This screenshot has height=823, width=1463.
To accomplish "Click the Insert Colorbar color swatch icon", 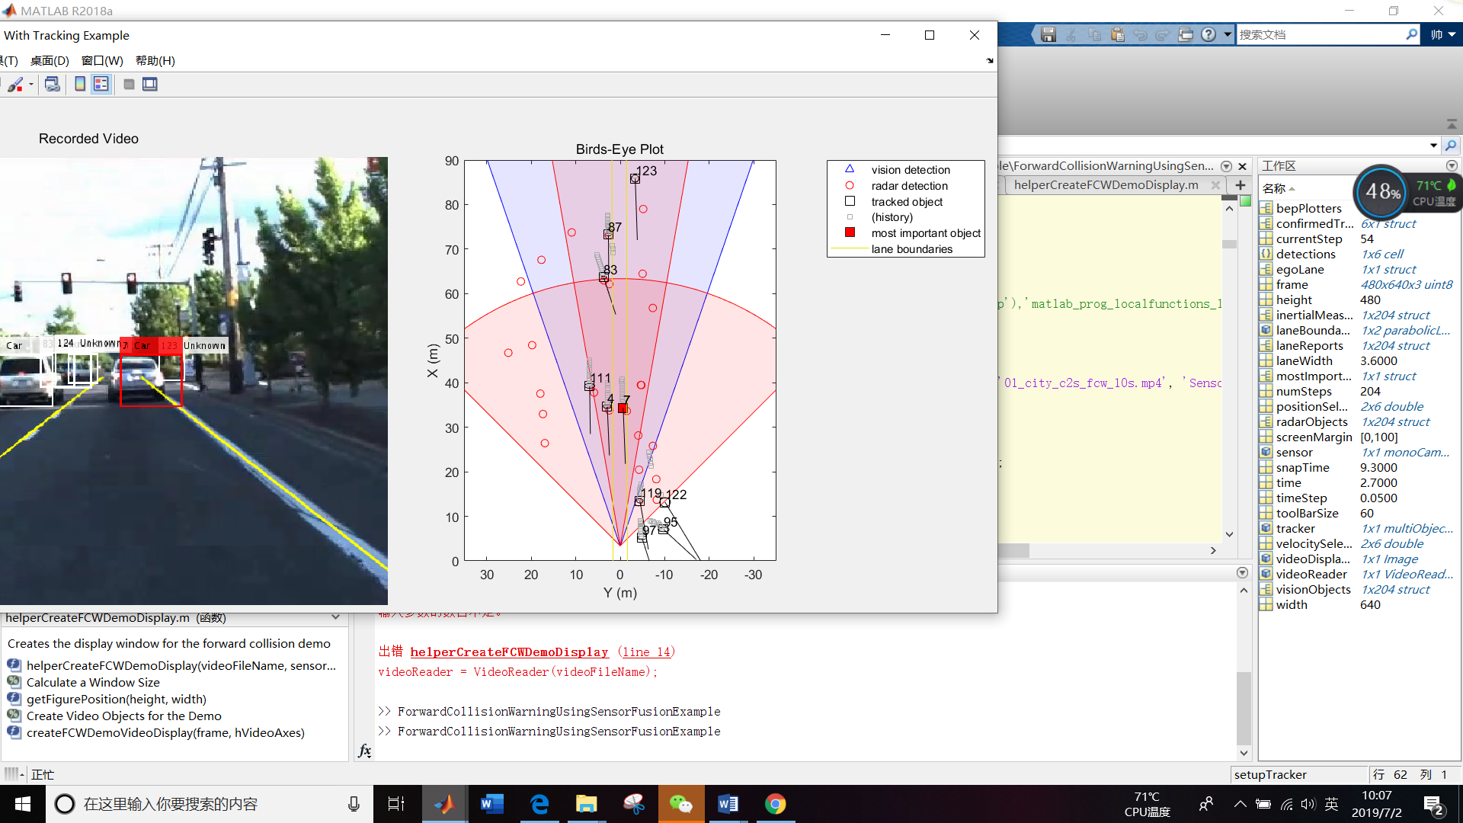I will (x=80, y=84).
